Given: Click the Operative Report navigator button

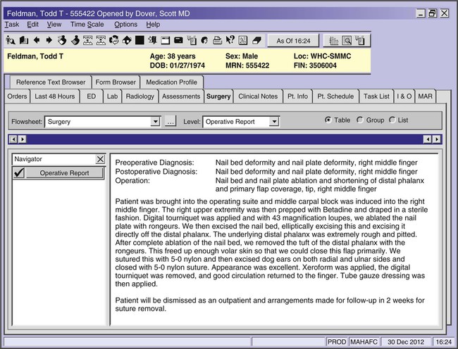Looking at the screenshot, I should click(x=65, y=173).
